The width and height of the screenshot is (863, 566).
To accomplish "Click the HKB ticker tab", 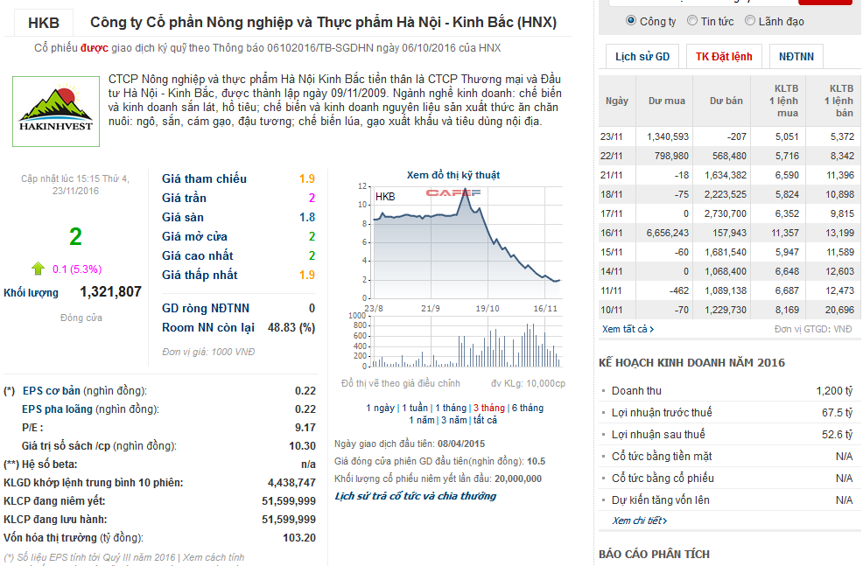I will [x=44, y=23].
